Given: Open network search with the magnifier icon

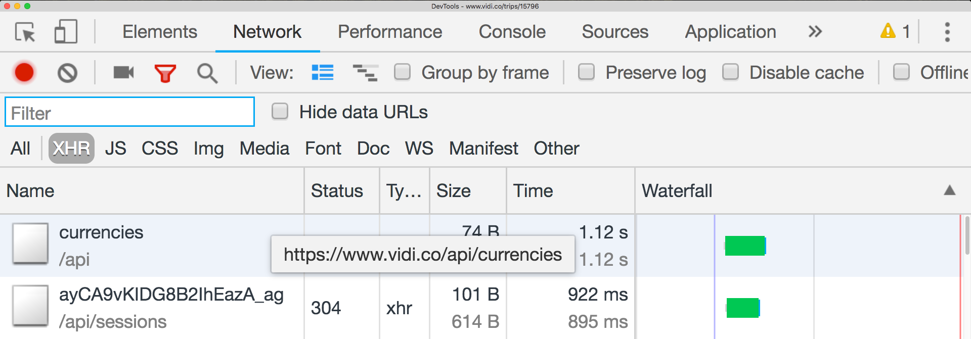Looking at the screenshot, I should [207, 73].
